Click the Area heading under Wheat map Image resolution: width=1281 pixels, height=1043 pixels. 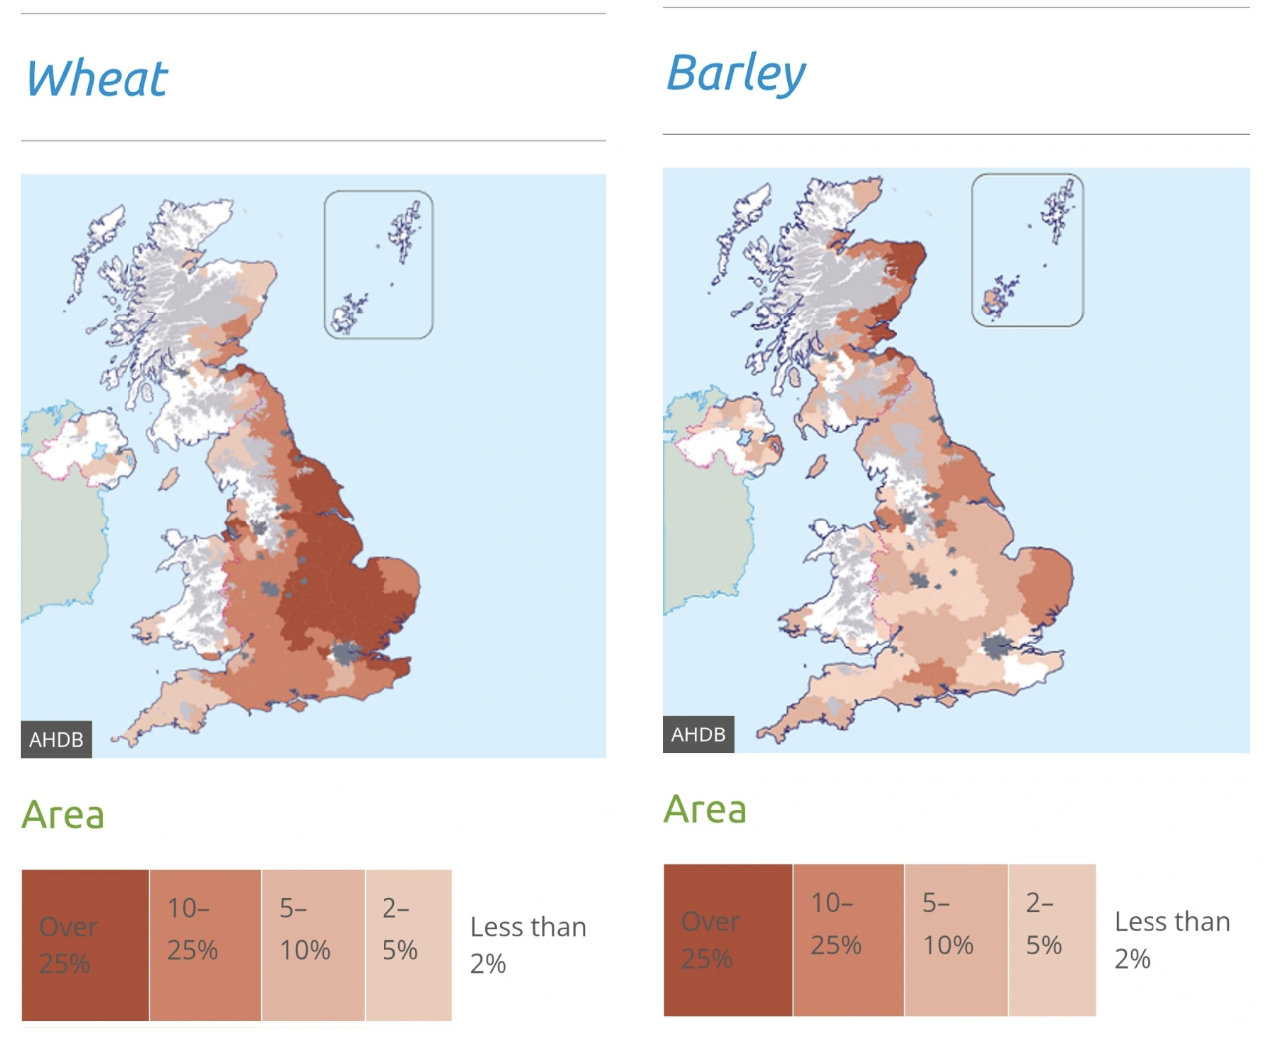tap(63, 815)
